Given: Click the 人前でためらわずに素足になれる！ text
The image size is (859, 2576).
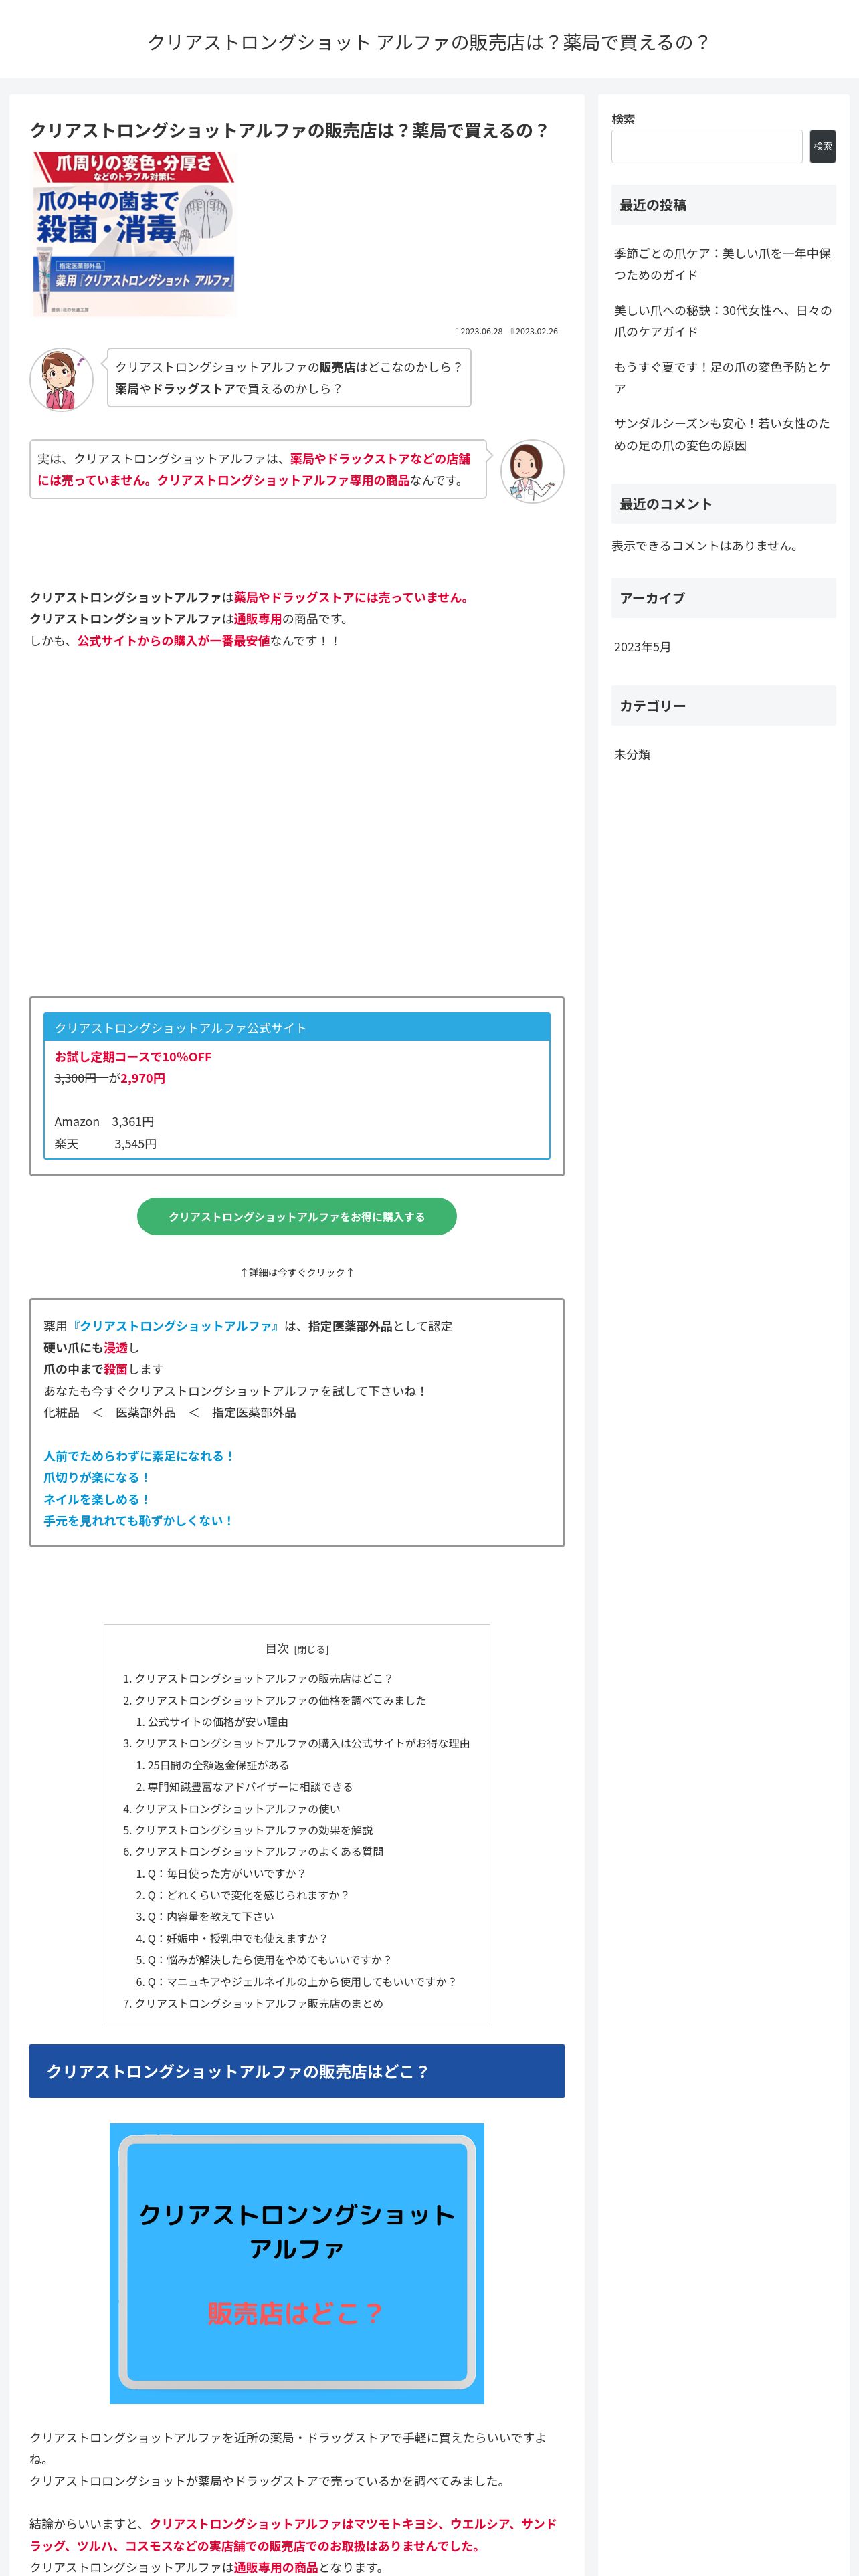Looking at the screenshot, I should point(139,1456).
